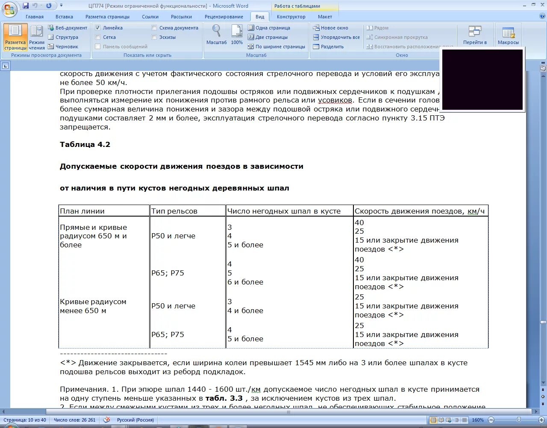Click the horizontal scrollbar thumb
The height and width of the screenshot is (428, 547).
pyautogui.click(x=289, y=412)
